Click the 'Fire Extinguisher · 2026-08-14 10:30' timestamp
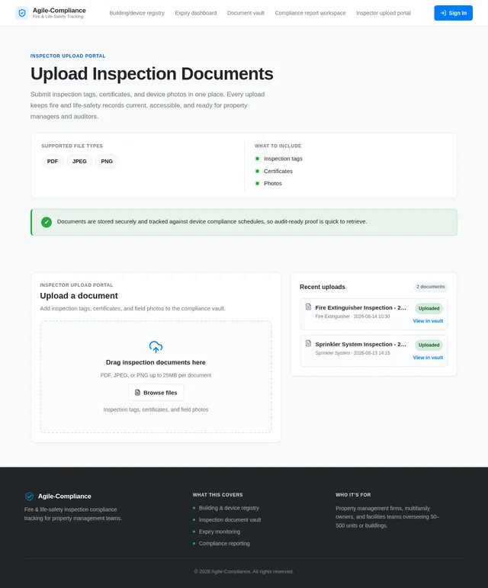The width and height of the screenshot is (488, 588). (352, 316)
